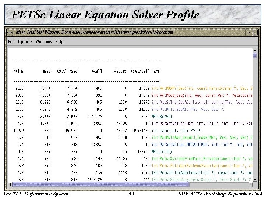Click the %time column header
Image resolution: width=265 pixels, height=198 pixels.
tap(18, 71)
